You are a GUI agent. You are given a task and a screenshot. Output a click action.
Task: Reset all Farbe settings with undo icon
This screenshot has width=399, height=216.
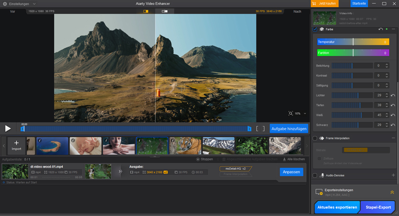(380, 29)
